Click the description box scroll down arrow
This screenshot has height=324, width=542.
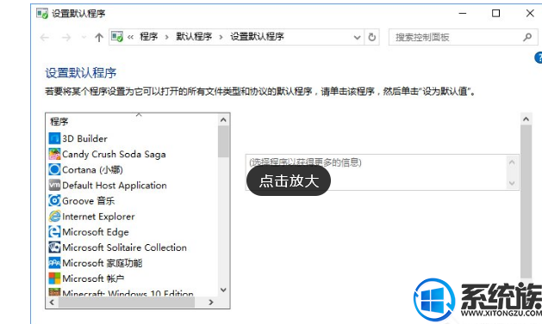tap(512, 183)
